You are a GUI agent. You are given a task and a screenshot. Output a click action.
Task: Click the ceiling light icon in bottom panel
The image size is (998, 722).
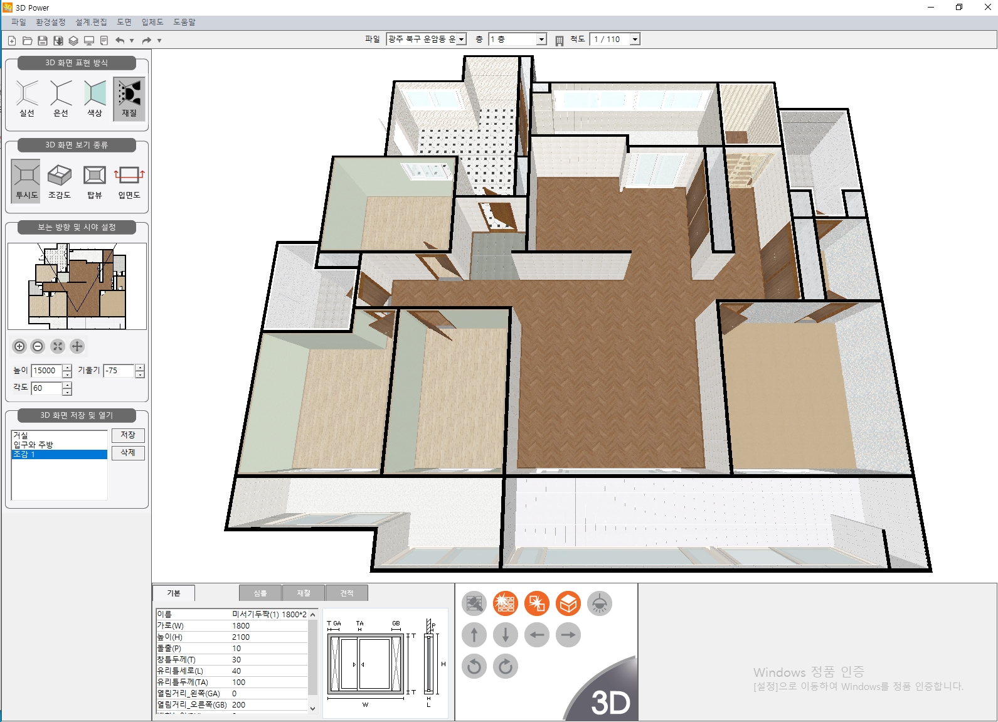point(600,603)
